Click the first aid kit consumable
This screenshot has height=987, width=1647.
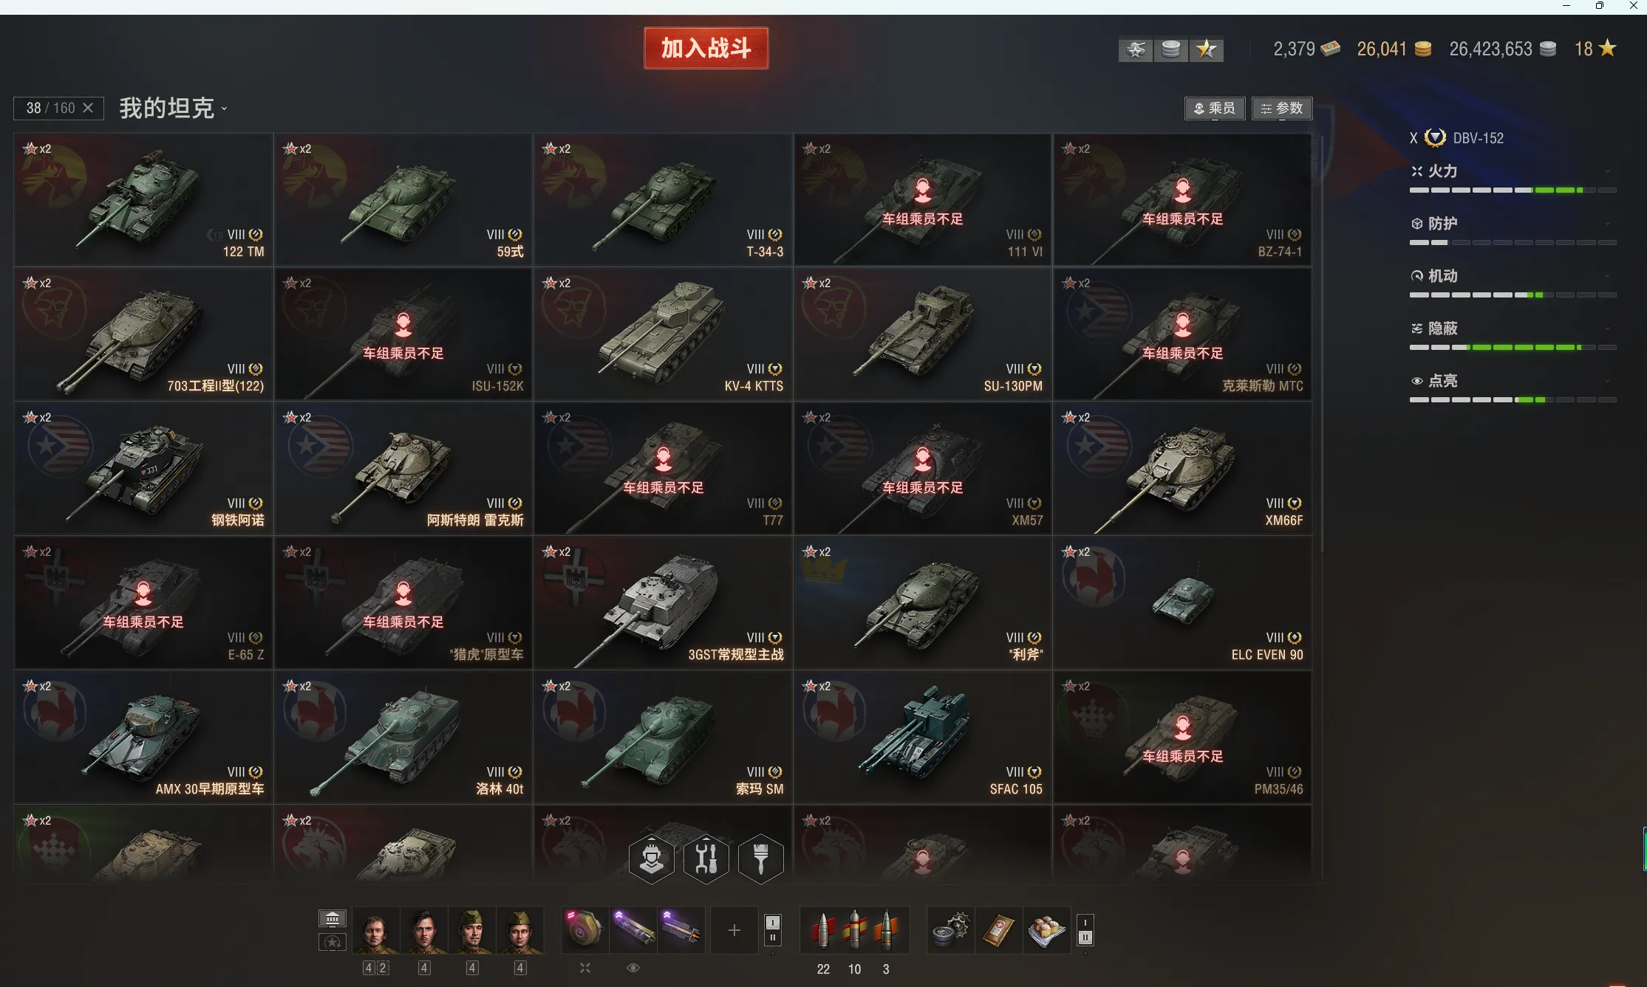[998, 930]
